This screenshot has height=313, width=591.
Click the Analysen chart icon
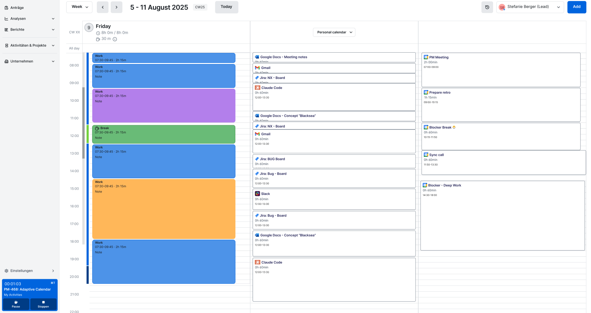[6, 19]
